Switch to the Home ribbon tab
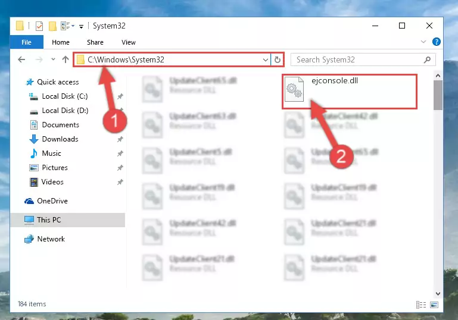 (61, 42)
